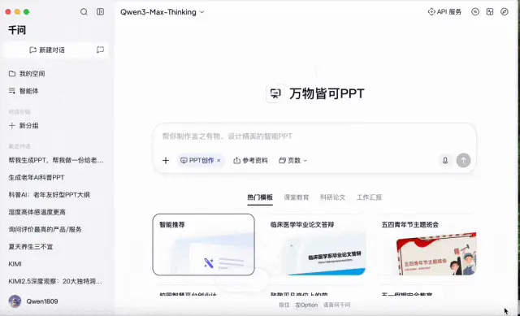Switch to 课堂教育 tab
Image resolution: width=520 pixels, height=316 pixels.
coord(297,197)
